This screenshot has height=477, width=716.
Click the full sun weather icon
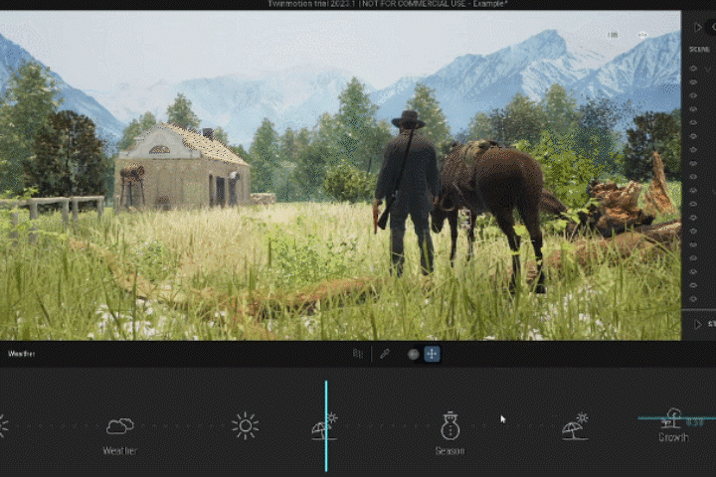(x=246, y=426)
